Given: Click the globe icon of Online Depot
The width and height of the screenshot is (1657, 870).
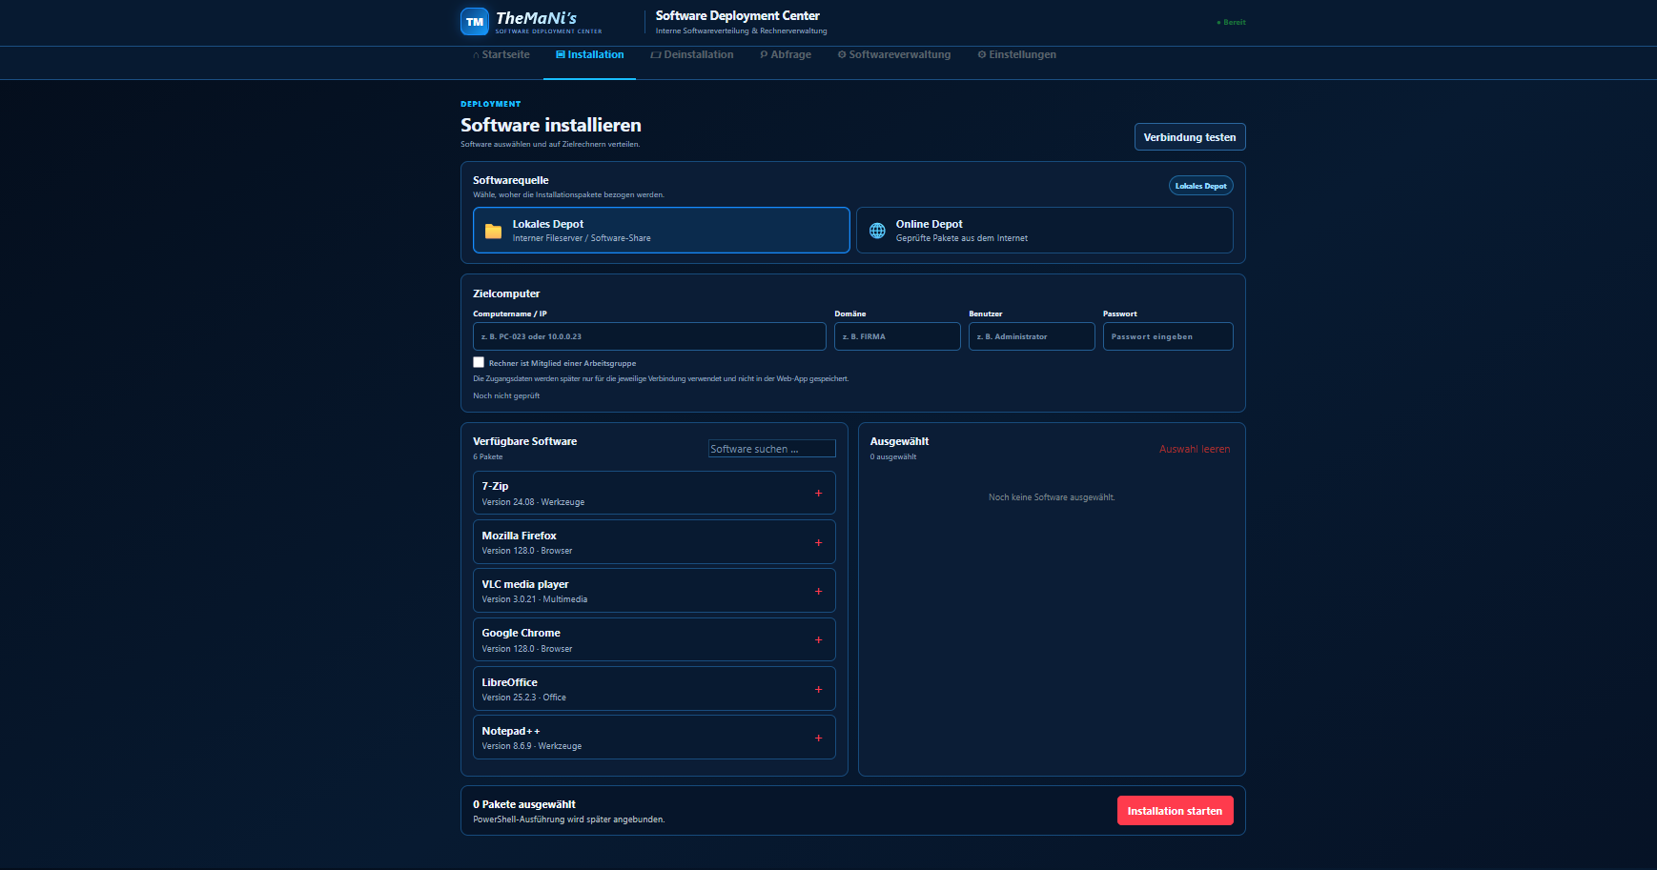Looking at the screenshot, I should (x=877, y=231).
